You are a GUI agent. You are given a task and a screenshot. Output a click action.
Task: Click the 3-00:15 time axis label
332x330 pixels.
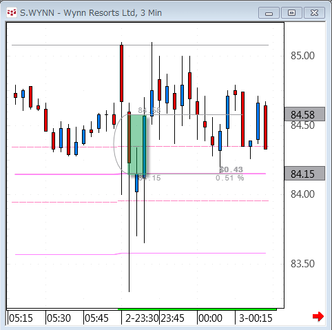256,318
